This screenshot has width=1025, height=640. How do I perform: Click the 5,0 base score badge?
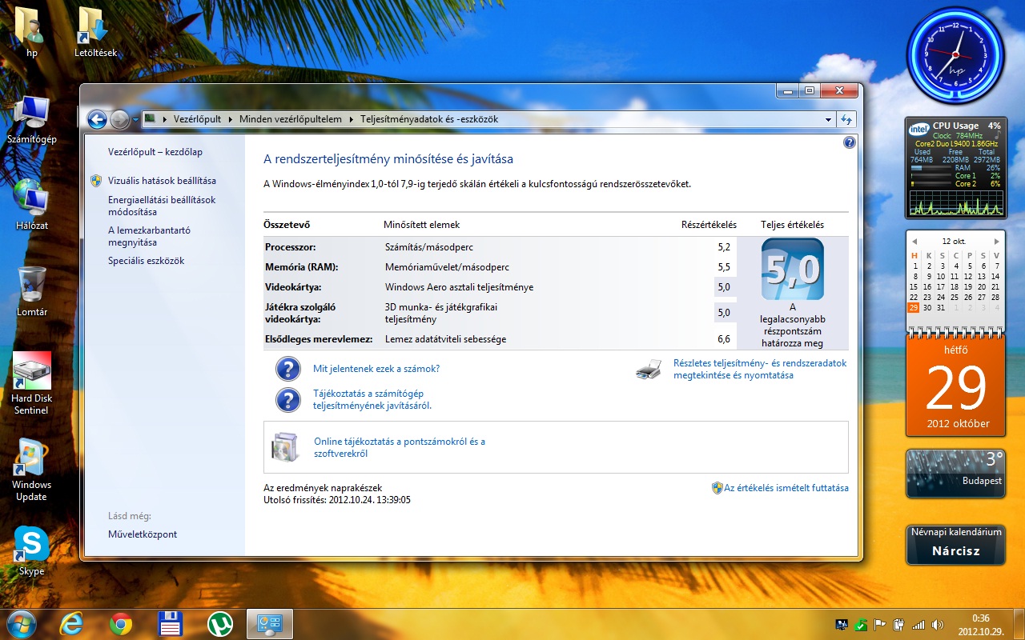(x=793, y=269)
